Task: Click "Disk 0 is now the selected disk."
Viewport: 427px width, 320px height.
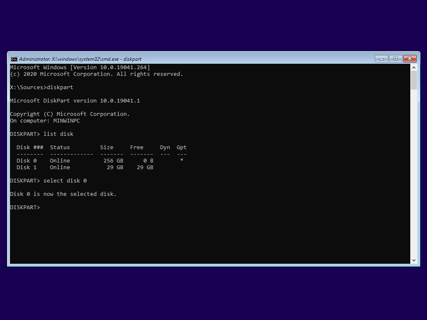Action: (x=63, y=194)
